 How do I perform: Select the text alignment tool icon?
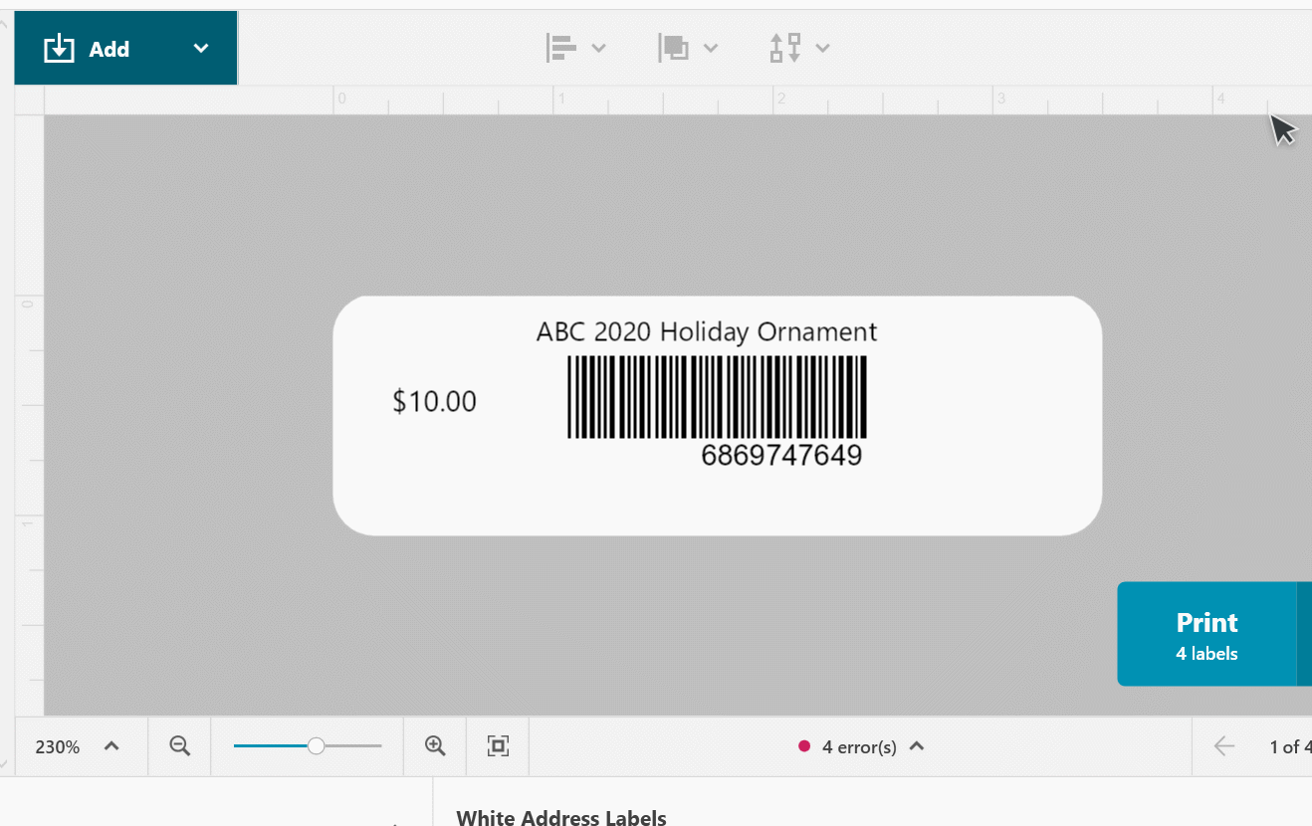tap(560, 47)
